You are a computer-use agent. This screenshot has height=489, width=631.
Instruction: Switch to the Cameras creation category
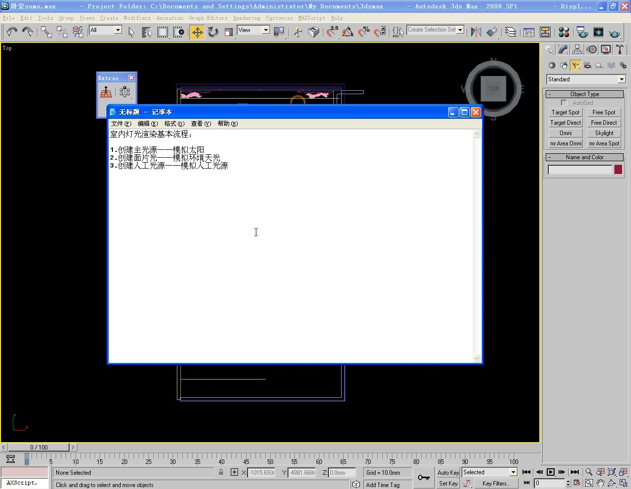point(587,65)
